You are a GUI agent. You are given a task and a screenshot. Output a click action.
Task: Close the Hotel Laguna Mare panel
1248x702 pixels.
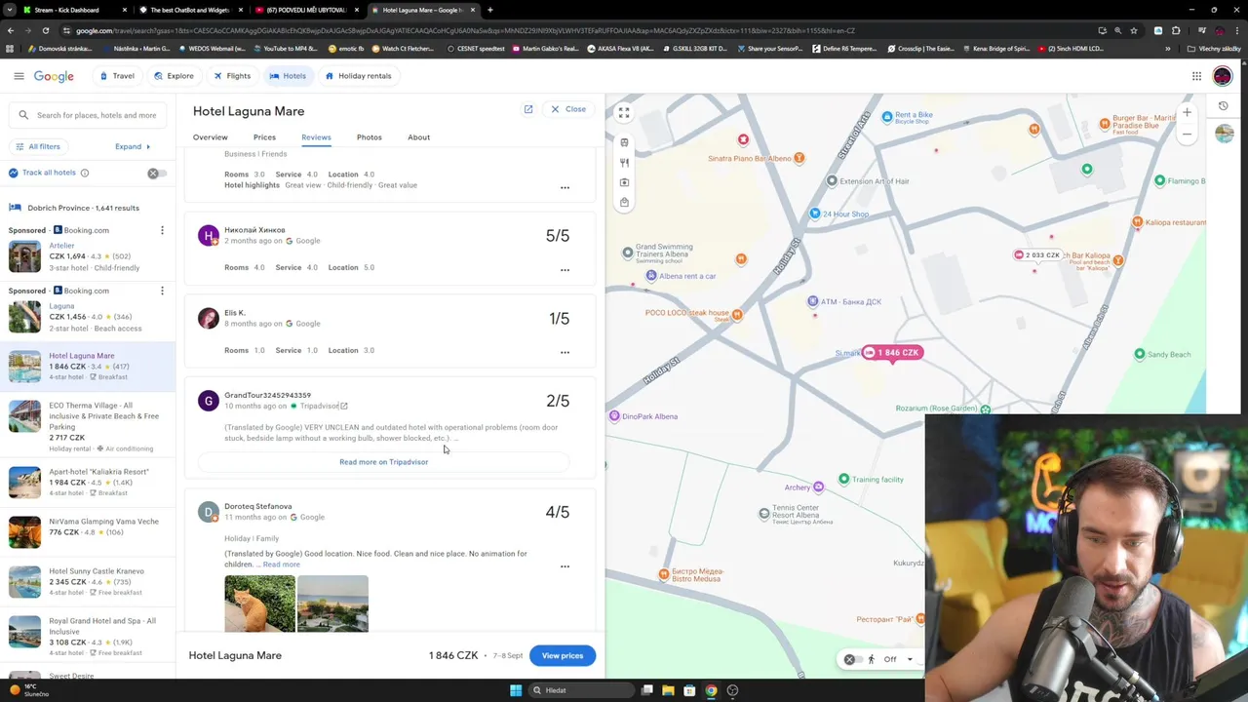tap(569, 109)
